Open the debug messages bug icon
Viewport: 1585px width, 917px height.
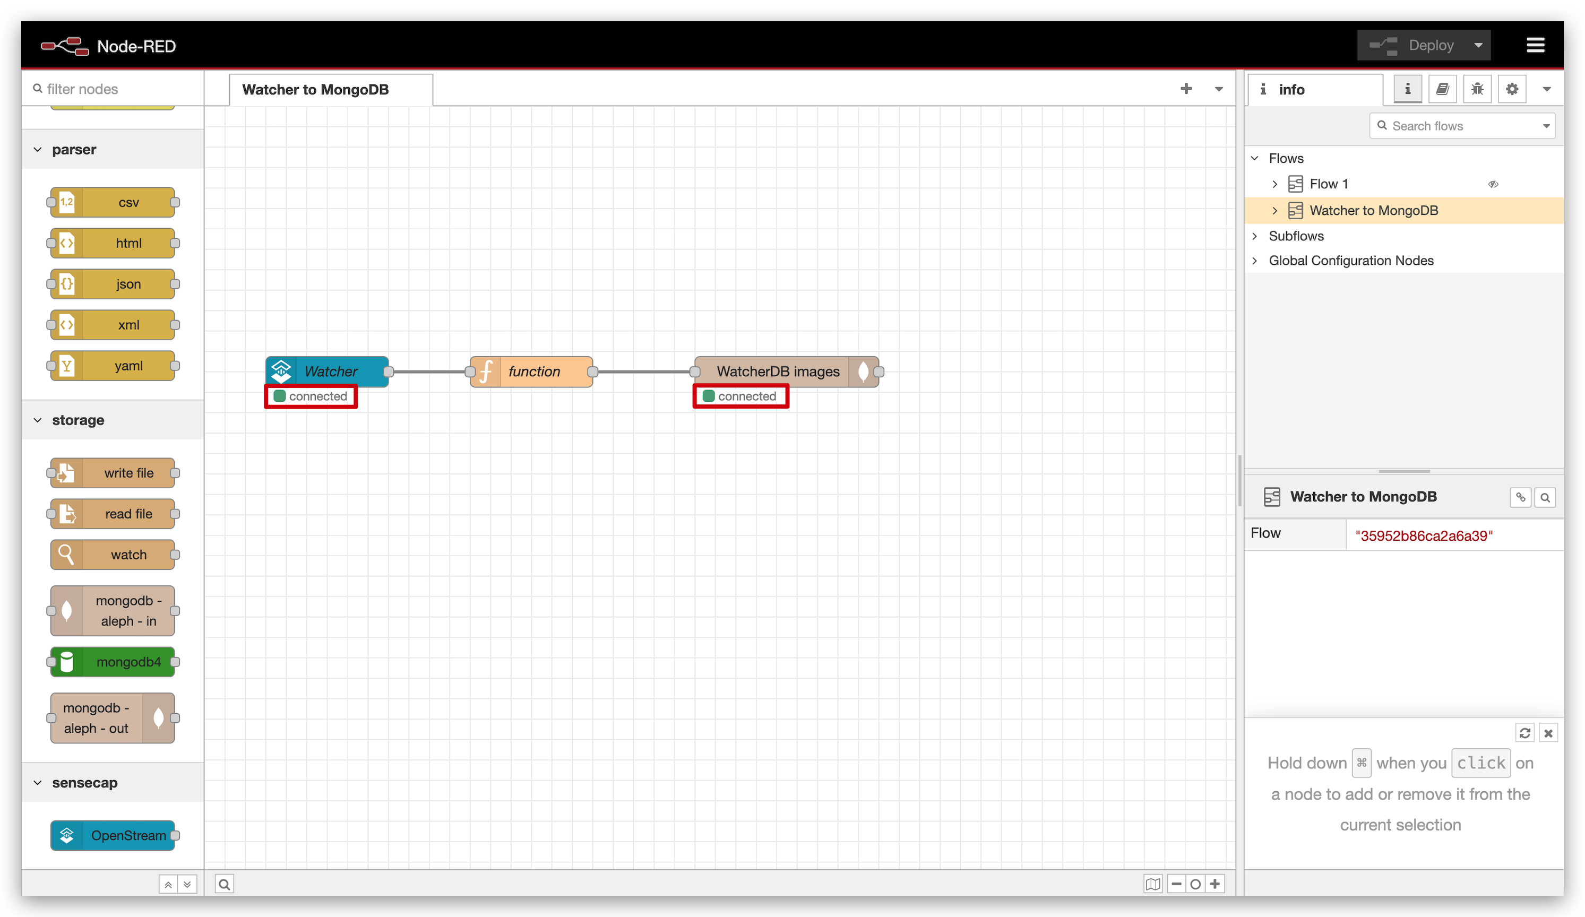click(1477, 89)
